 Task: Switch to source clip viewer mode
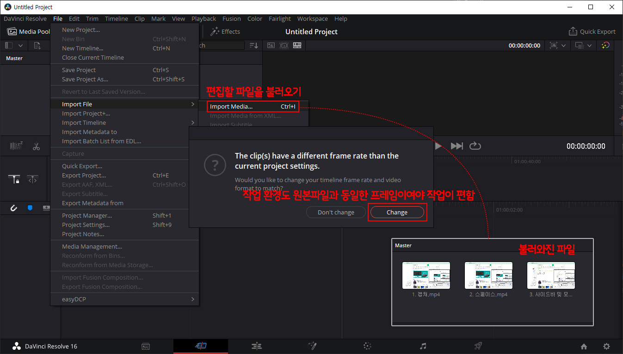point(271,45)
